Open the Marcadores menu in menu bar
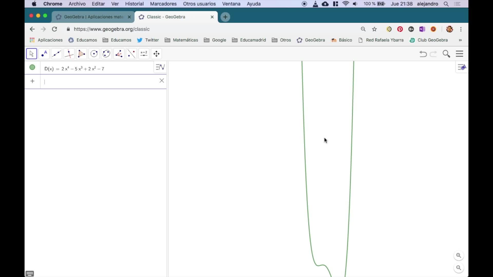This screenshot has width=493, height=277. pyautogui.click(x=163, y=4)
